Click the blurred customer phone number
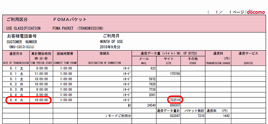268x124 pixels. pyautogui.click(x=21, y=47)
